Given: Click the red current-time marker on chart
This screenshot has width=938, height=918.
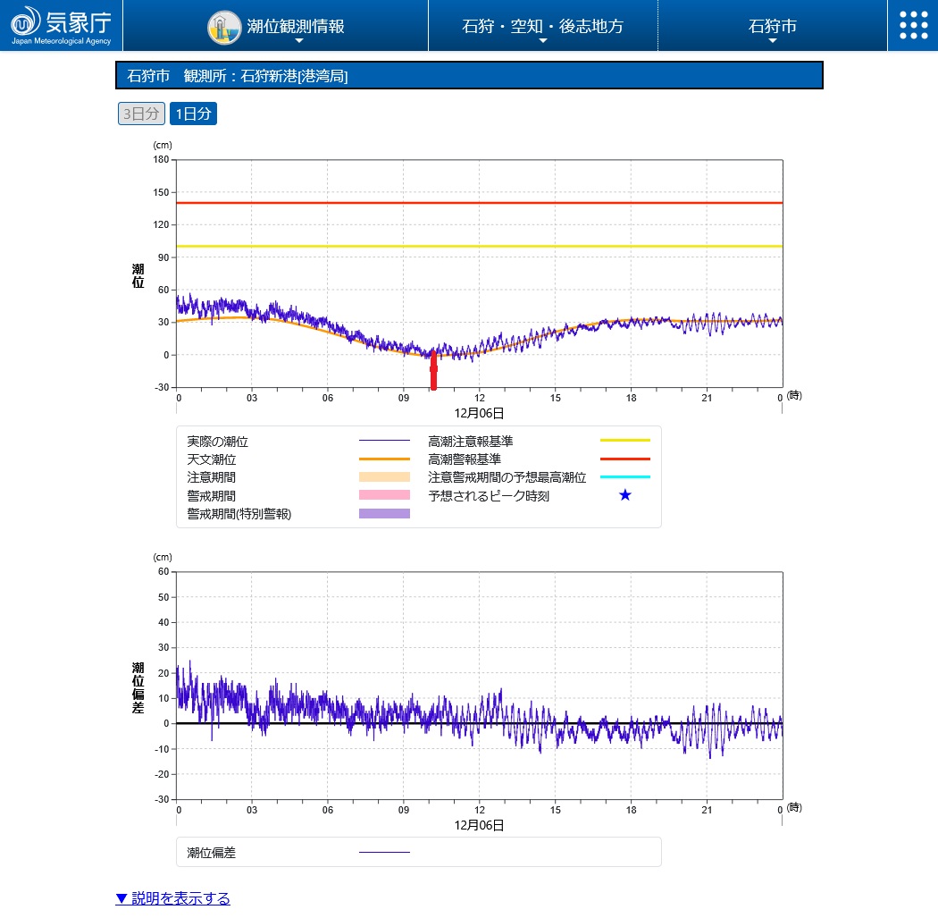Looking at the screenshot, I should click(x=434, y=369).
